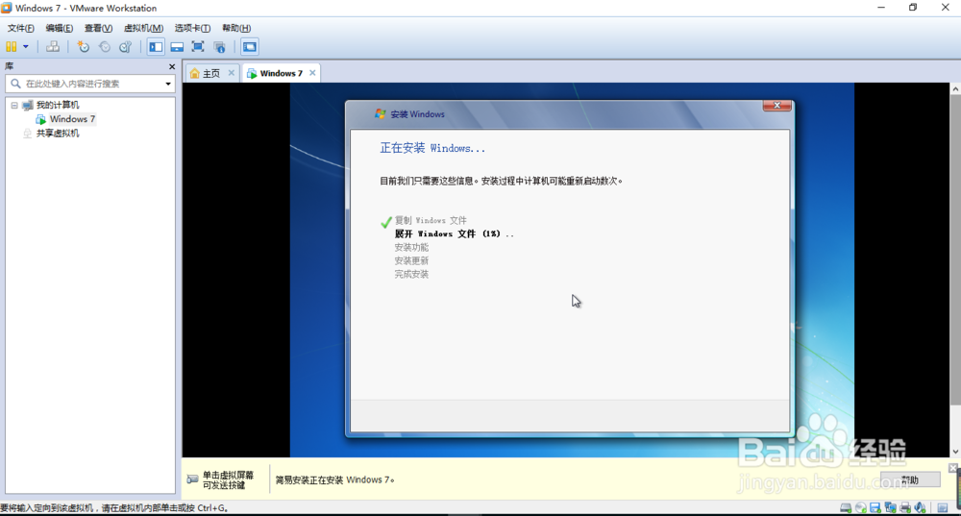Open the 帮助(H) menu

(x=236, y=28)
